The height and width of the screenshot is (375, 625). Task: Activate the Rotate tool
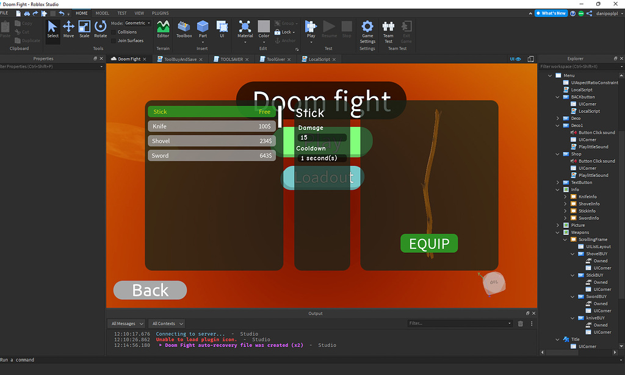click(100, 28)
